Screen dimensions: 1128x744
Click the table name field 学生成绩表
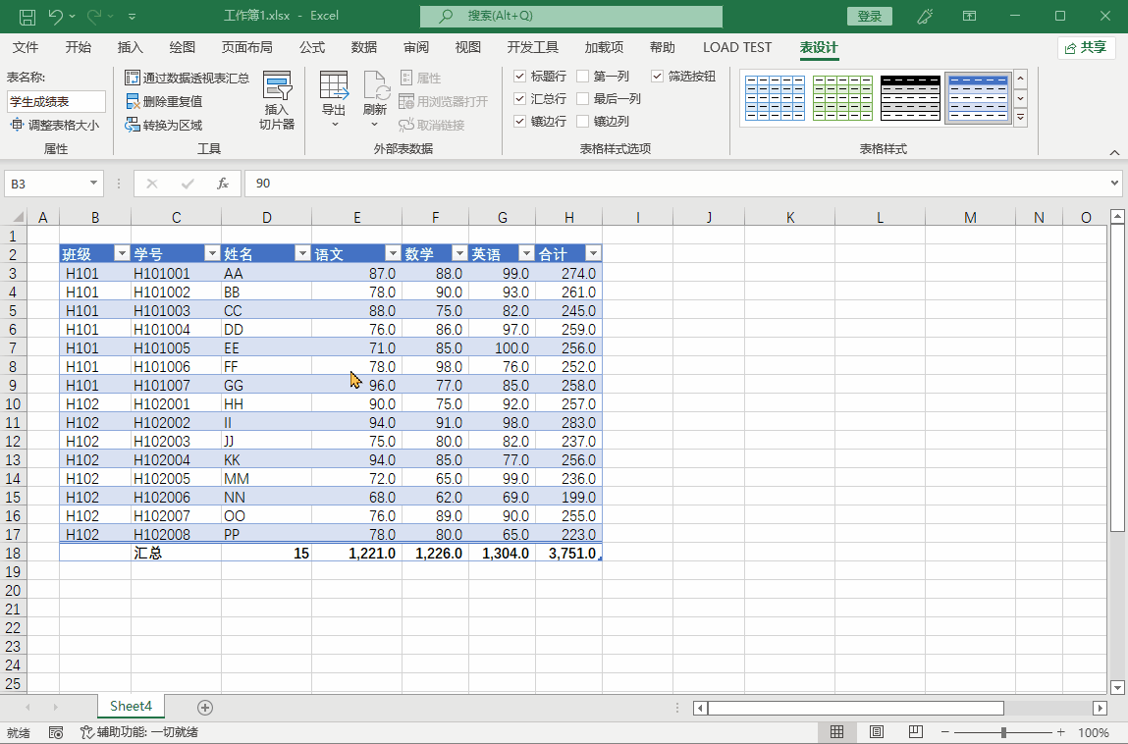(x=56, y=101)
